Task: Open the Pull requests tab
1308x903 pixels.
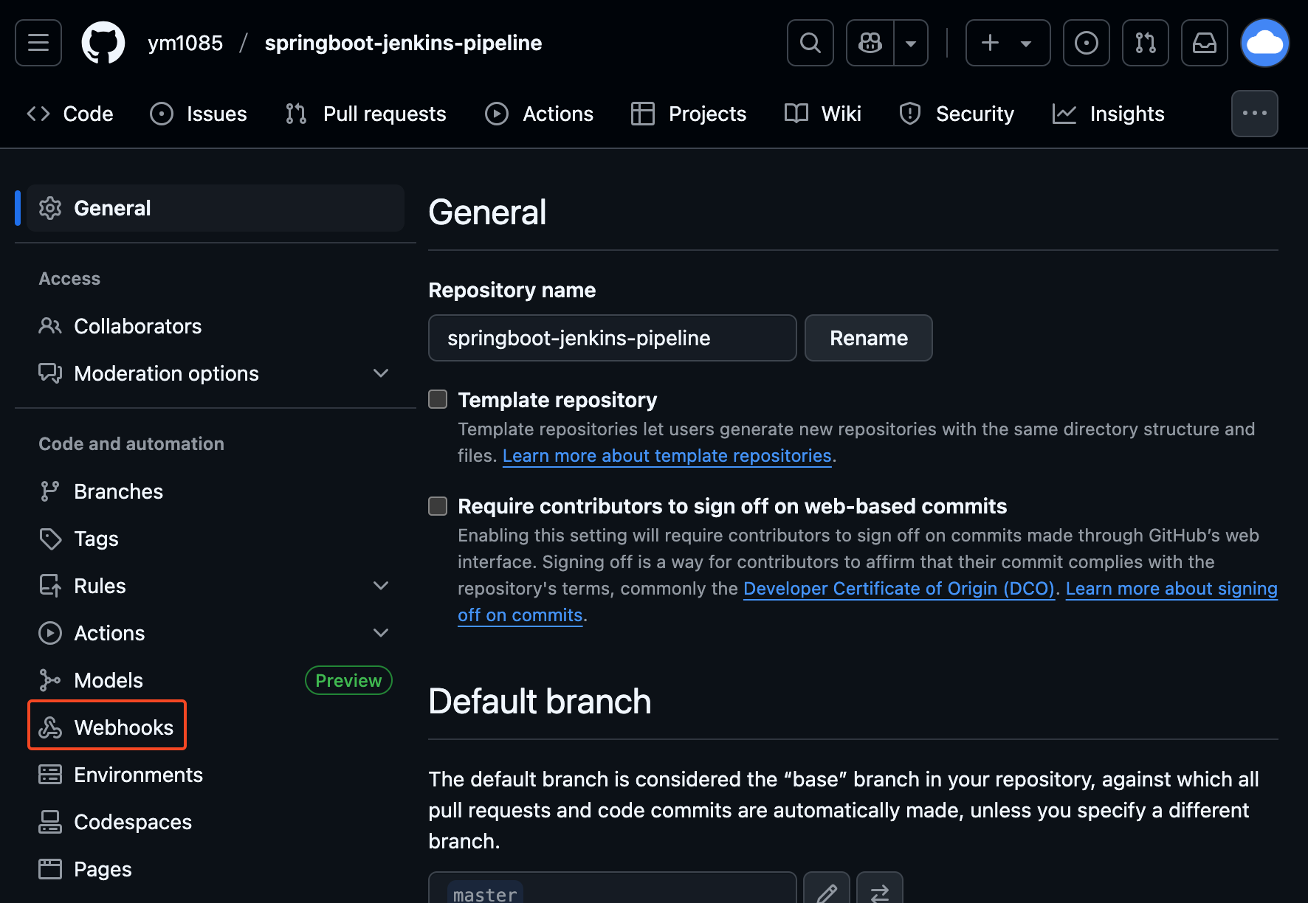Action: tap(366, 114)
